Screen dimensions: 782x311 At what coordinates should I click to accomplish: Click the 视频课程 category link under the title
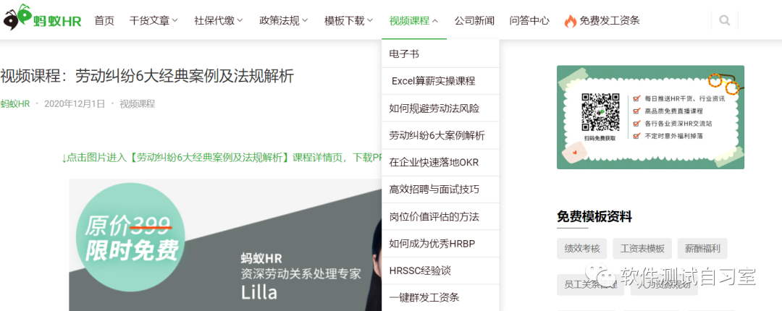point(137,103)
